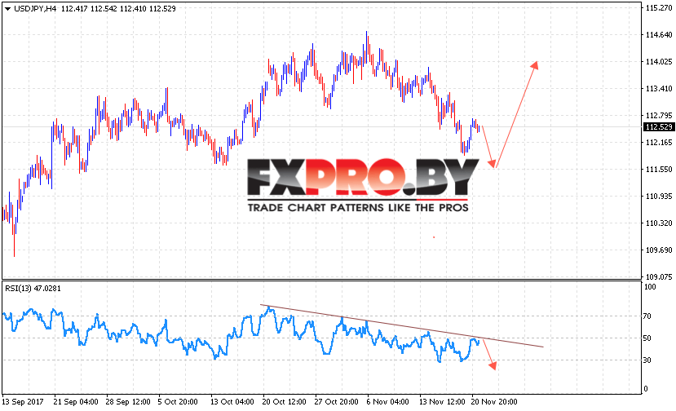Select time axis label 20 Nov 20:00

coord(494,401)
